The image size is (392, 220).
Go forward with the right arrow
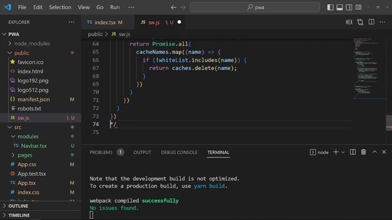coord(183,7)
